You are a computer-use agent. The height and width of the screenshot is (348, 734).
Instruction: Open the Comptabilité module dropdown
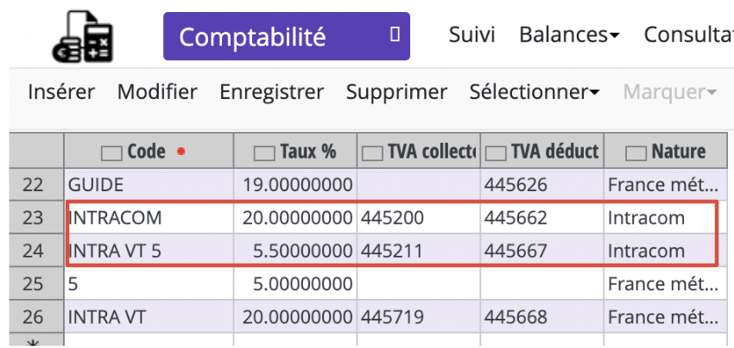click(287, 36)
